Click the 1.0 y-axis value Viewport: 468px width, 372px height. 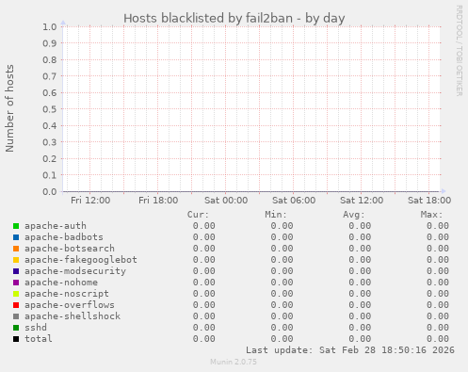point(50,26)
